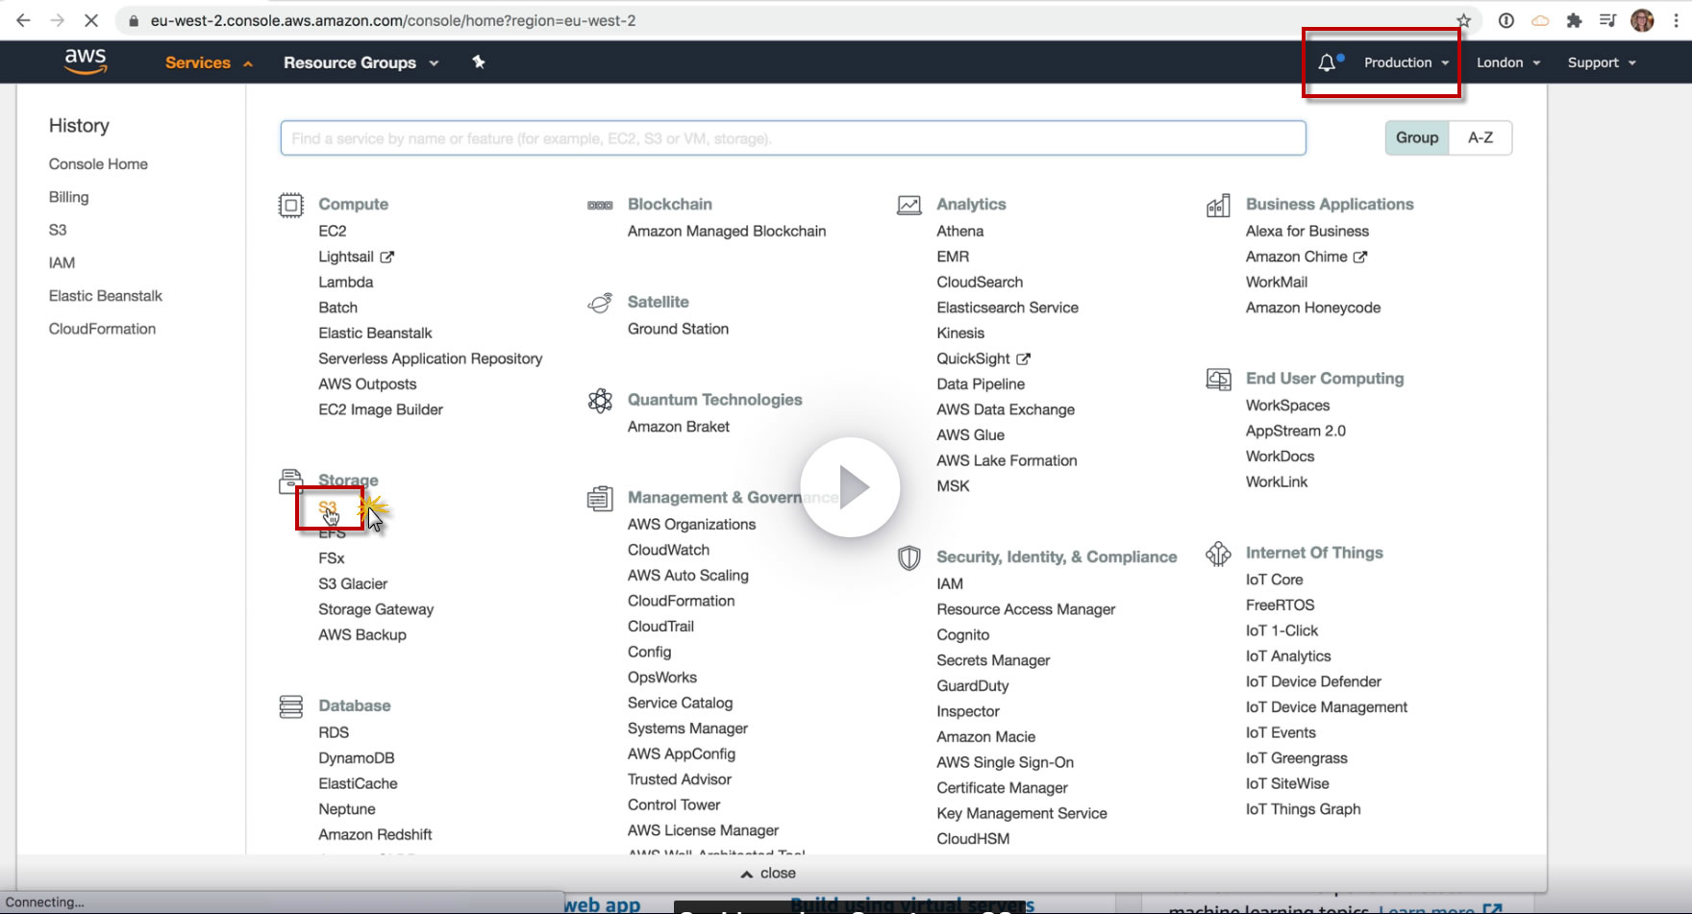Open the notifications bell
The image size is (1692, 914).
click(x=1328, y=62)
